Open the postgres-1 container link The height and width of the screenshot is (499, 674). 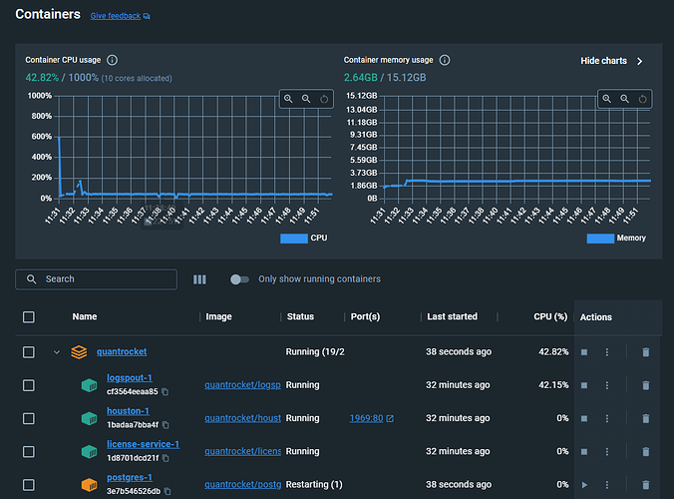(130, 477)
